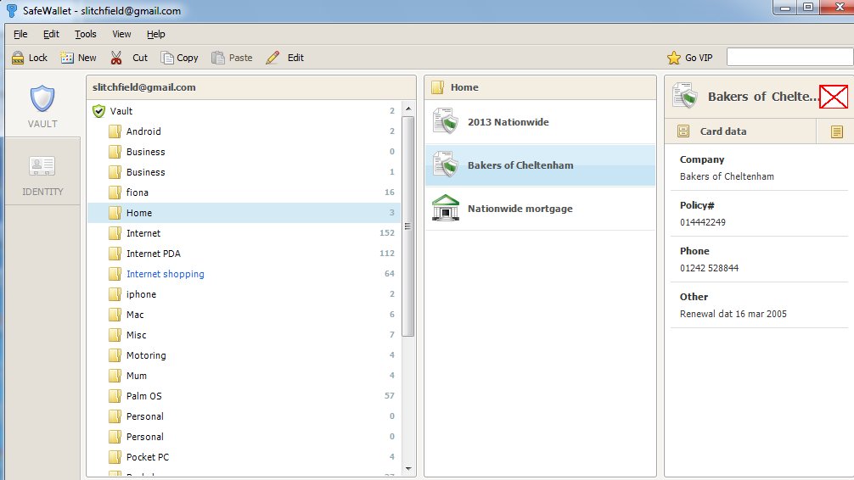854x480 pixels.
Task: Select the Vault root tree node
Action: [x=121, y=111]
